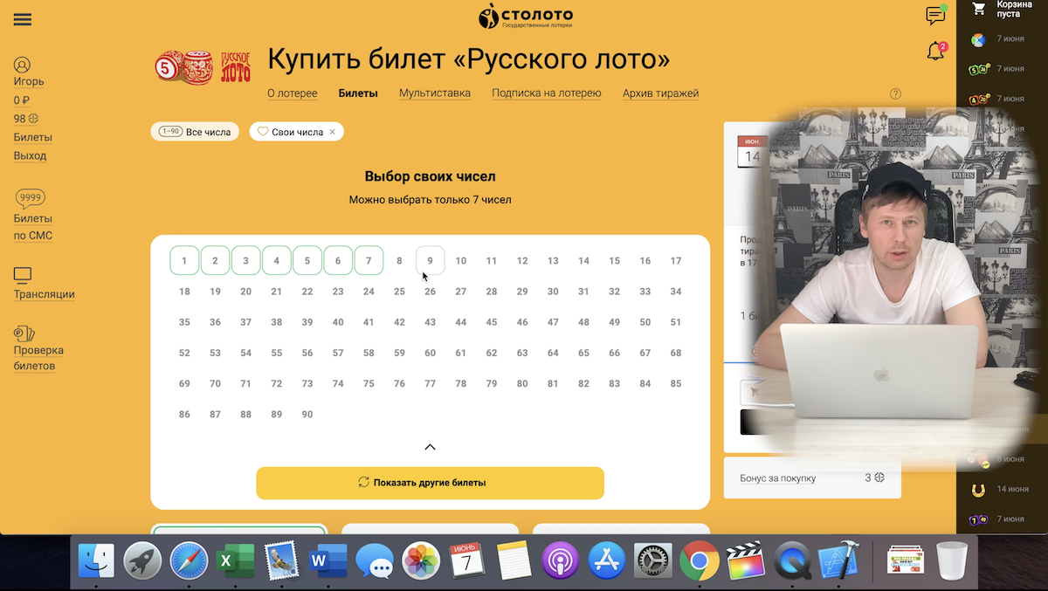
Task: Open Подписка на лотерею tab
Action: tap(547, 93)
